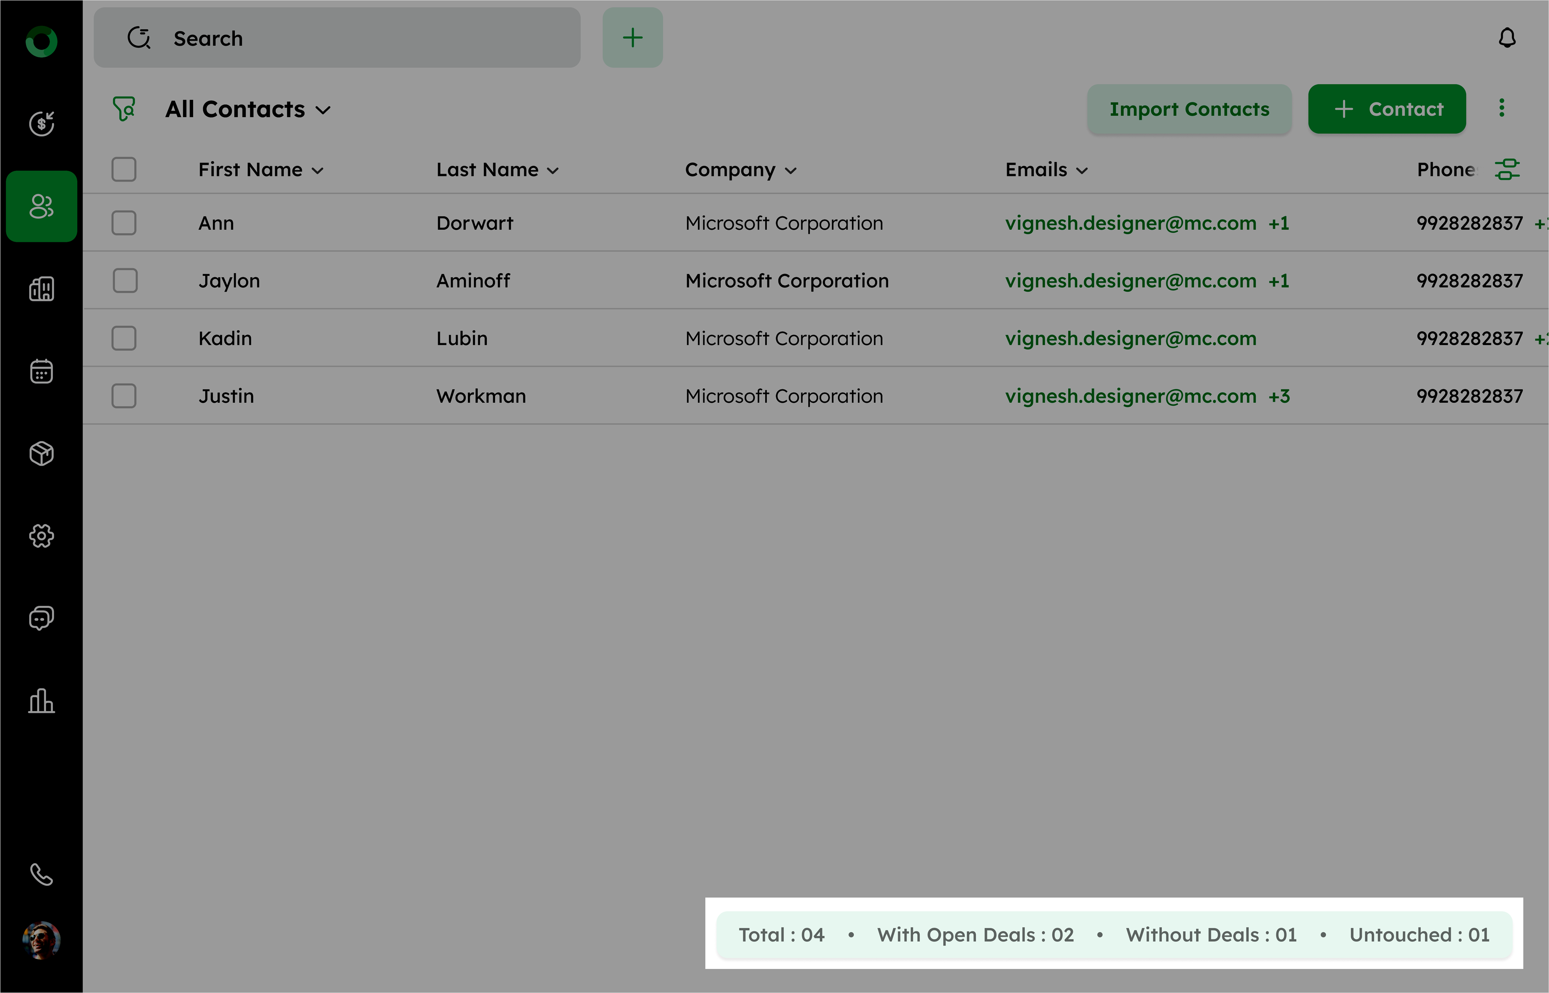The height and width of the screenshot is (993, 1549).
Task: Open the products box icon in sidebar
Action: 41,453
